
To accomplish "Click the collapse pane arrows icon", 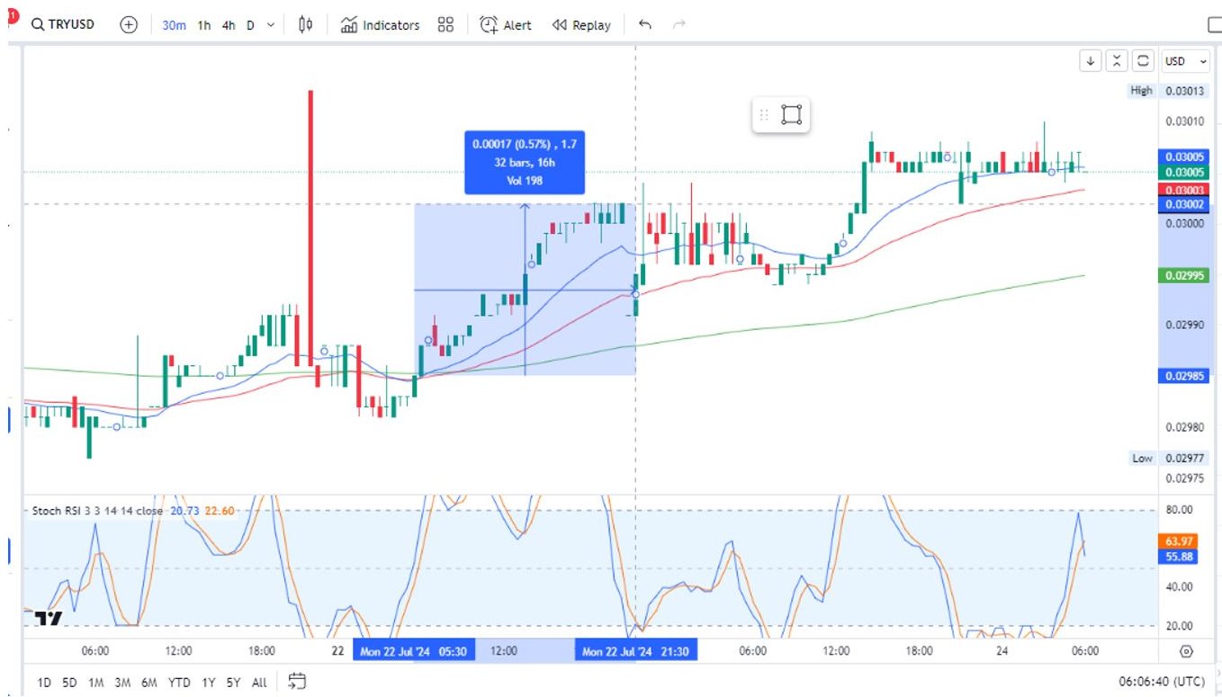I will tap(1117, 61).
